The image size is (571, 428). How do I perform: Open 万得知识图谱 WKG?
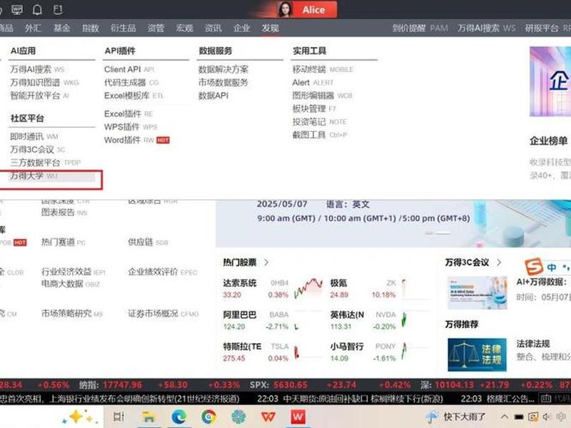coord(44,82)
